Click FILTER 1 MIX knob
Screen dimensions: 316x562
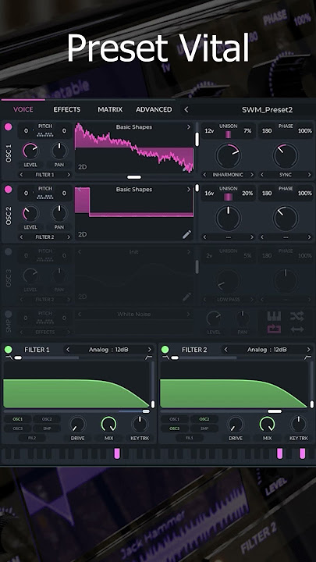(108, 424)
